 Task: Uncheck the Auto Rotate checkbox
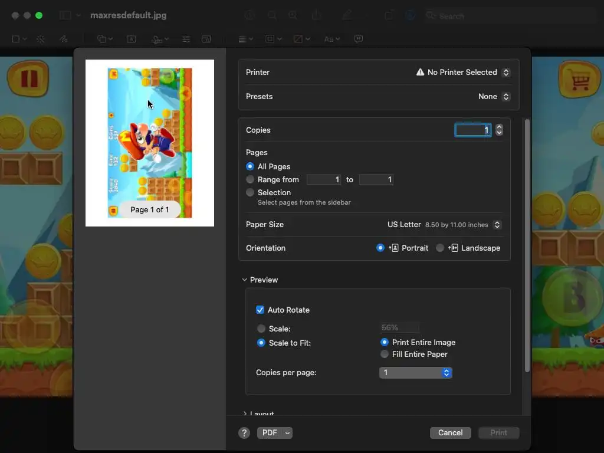(260, 310)
